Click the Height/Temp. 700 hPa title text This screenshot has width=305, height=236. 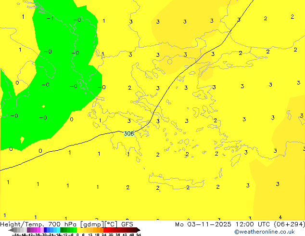(38, 224)
